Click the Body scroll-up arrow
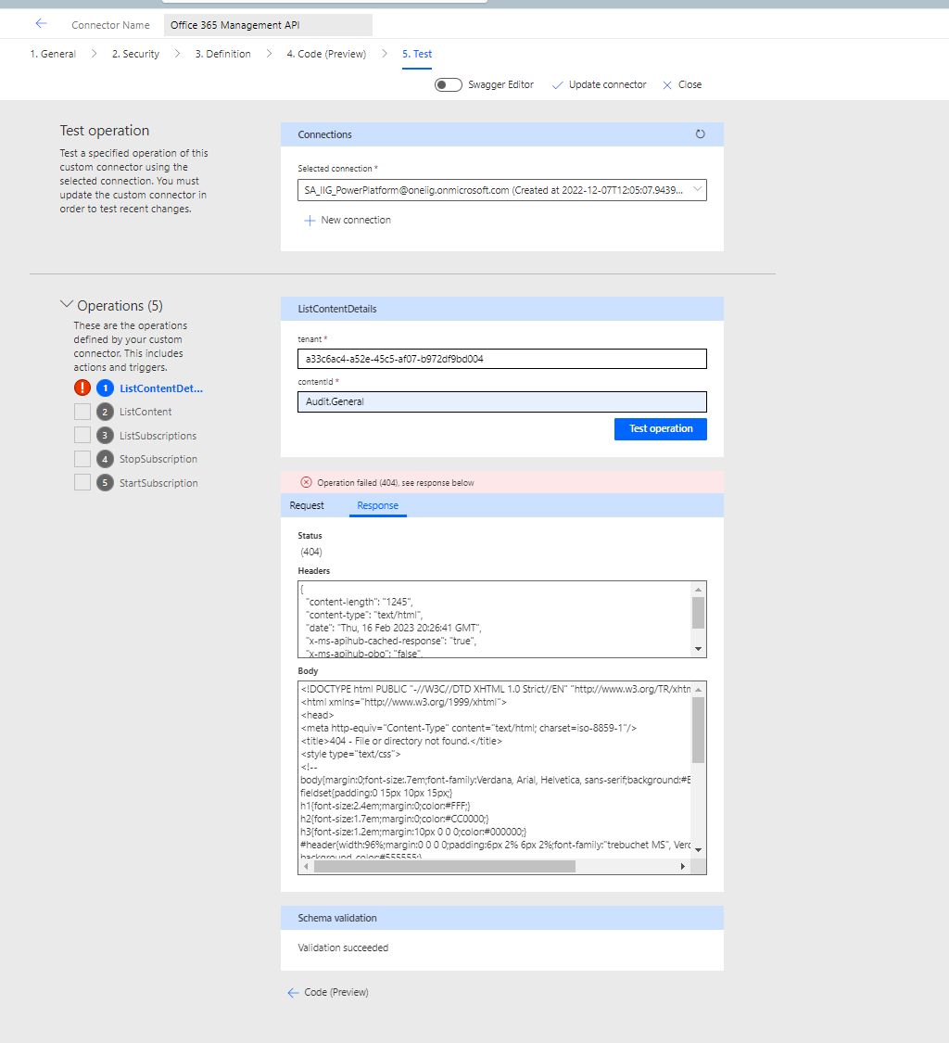 click(x=698, y=690)
